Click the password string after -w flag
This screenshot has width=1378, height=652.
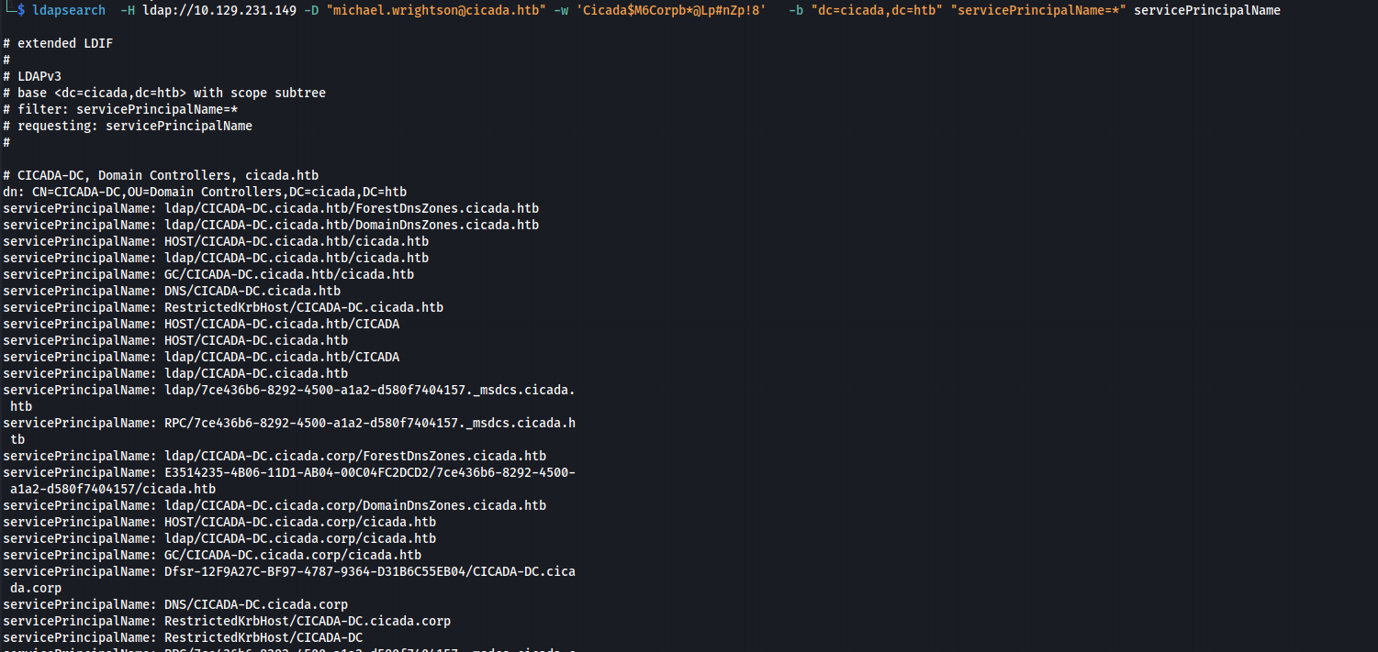click(671, 10)
